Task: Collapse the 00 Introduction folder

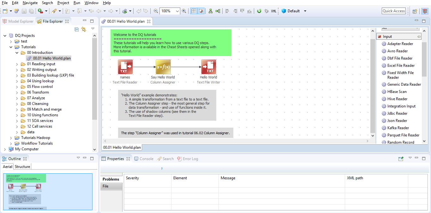Action: click(x=17, y=53)
